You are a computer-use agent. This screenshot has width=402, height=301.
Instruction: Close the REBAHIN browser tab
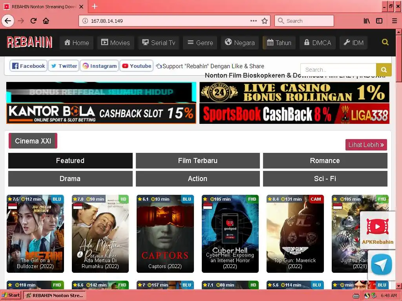pos(81,7)
